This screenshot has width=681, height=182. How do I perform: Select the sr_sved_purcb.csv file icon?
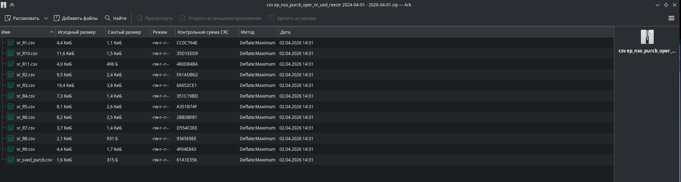click(11, 160)
